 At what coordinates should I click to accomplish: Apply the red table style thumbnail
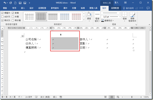76,16
